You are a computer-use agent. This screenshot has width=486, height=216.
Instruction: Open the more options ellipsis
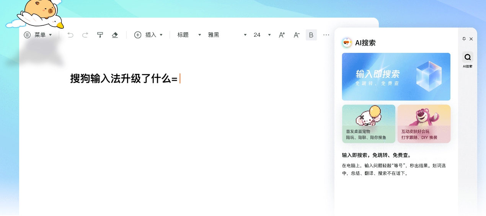(x=326, y=35)
